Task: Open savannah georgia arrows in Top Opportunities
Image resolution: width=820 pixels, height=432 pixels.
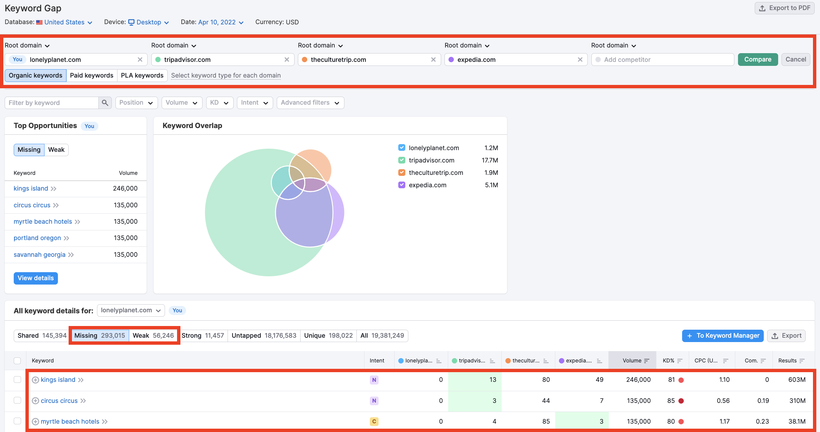Action: (x=71, y=255)
